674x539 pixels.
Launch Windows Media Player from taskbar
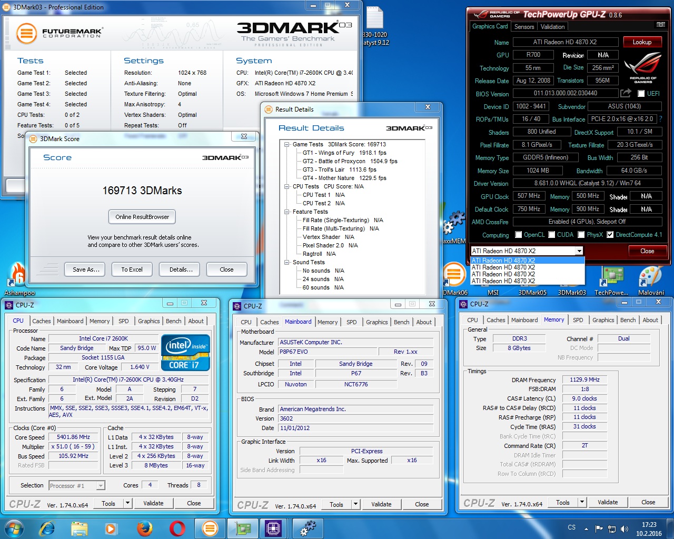tap(111, 528)
